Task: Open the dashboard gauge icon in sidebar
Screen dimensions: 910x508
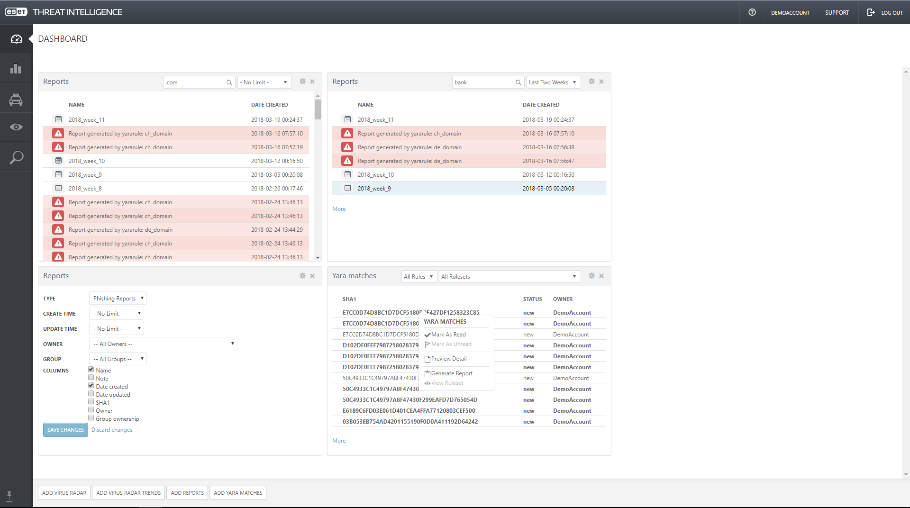Action: coord(16,39)
